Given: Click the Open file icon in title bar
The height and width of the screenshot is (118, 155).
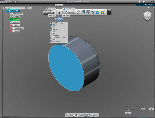Looking at the screenshot, I should [10, 2].
